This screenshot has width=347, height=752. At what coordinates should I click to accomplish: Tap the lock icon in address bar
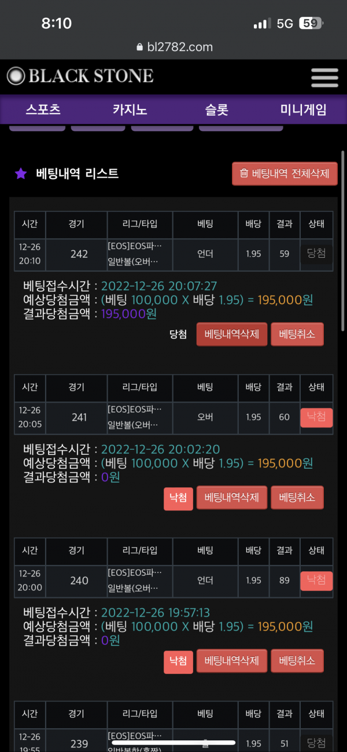[139, 48]
